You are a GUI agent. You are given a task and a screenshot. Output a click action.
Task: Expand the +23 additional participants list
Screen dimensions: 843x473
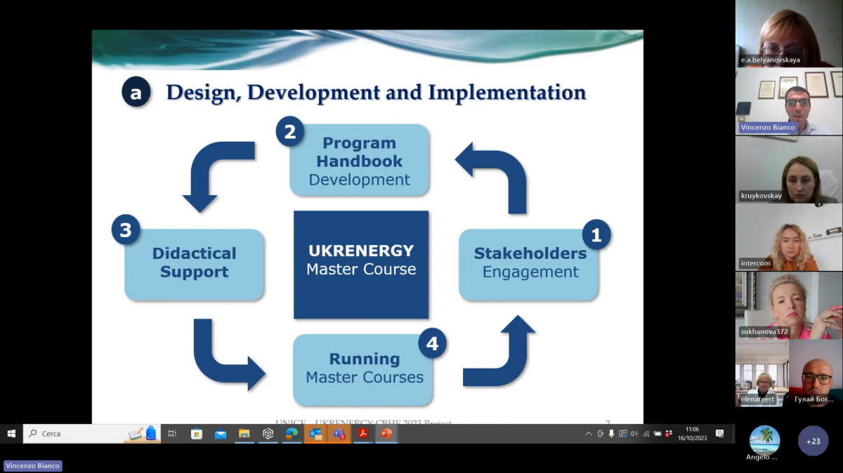(813, 441)
